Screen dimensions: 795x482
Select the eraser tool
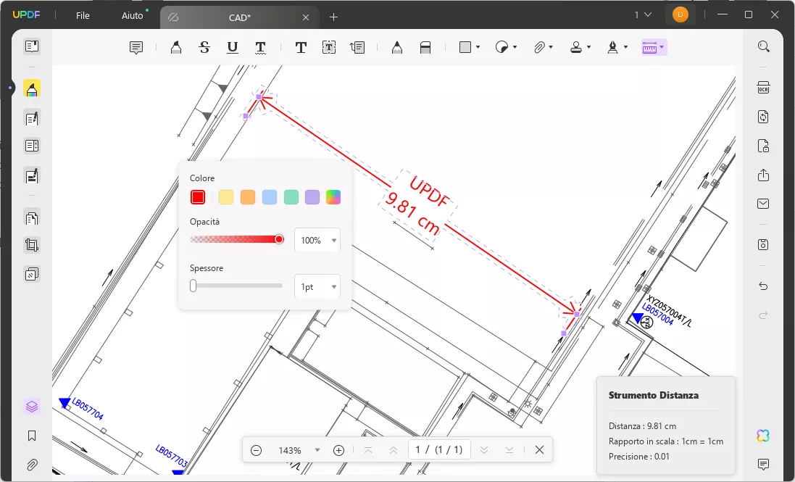(425, 48)
